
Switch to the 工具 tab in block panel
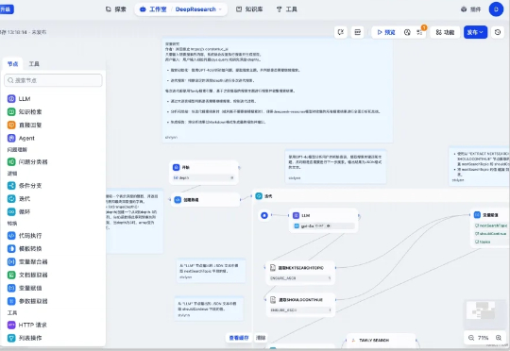34,64
